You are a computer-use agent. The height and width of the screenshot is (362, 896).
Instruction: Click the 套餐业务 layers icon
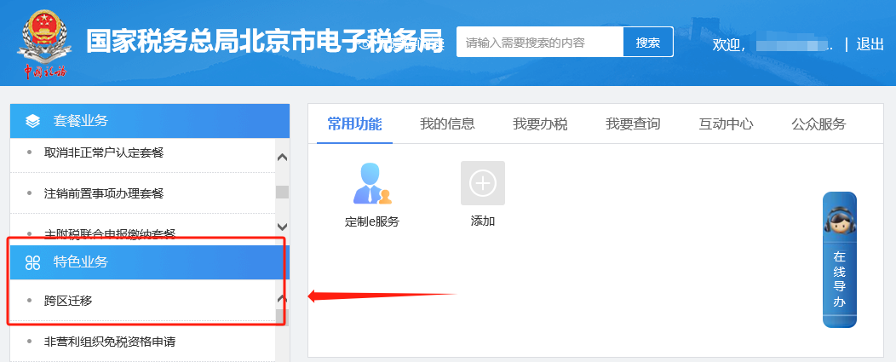click(33, 121)
